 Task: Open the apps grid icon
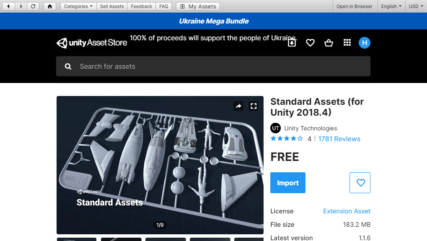347,42
